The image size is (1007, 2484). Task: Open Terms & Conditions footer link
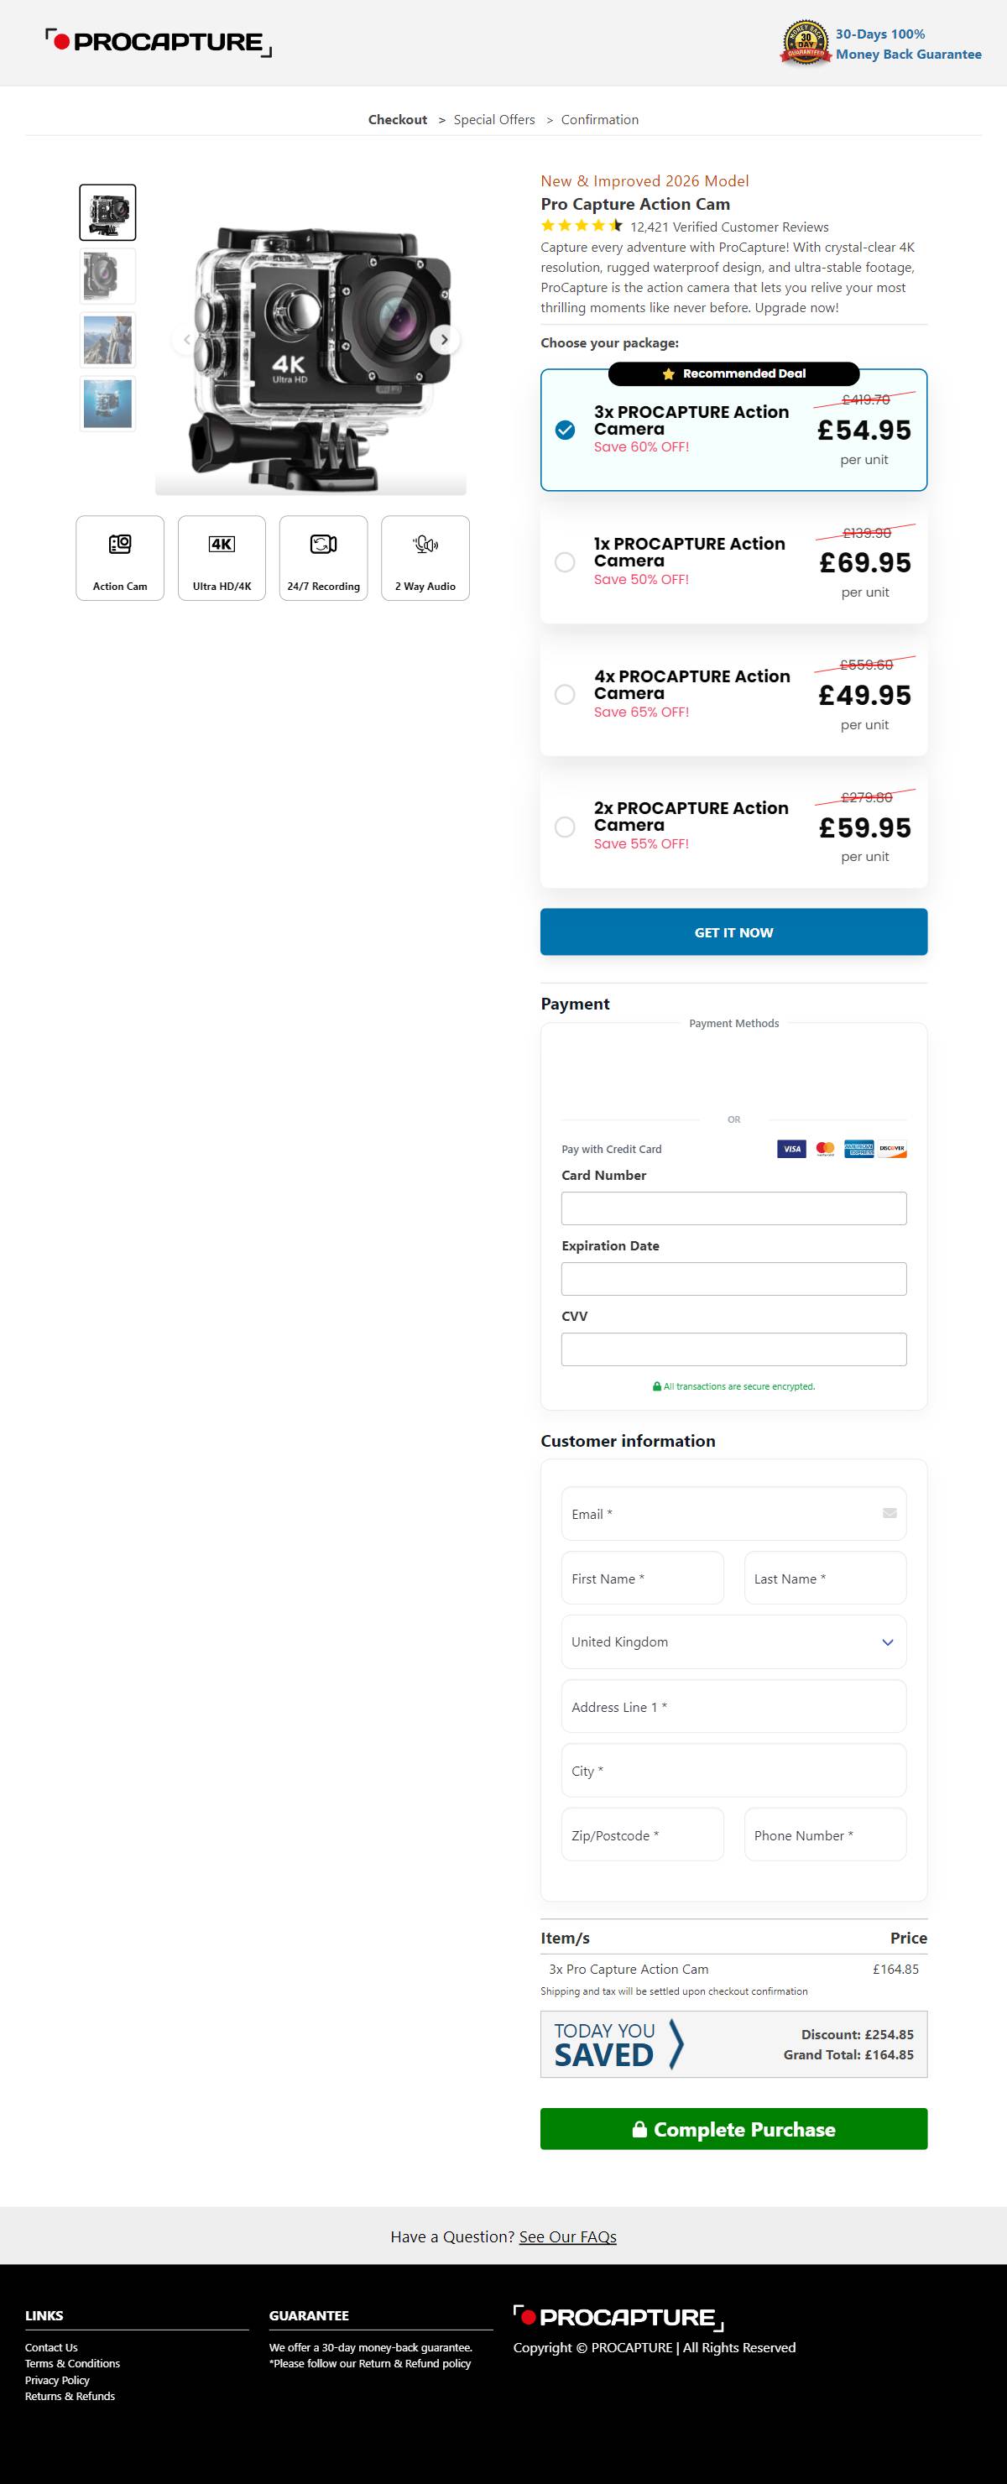(x=72, y=2363)
